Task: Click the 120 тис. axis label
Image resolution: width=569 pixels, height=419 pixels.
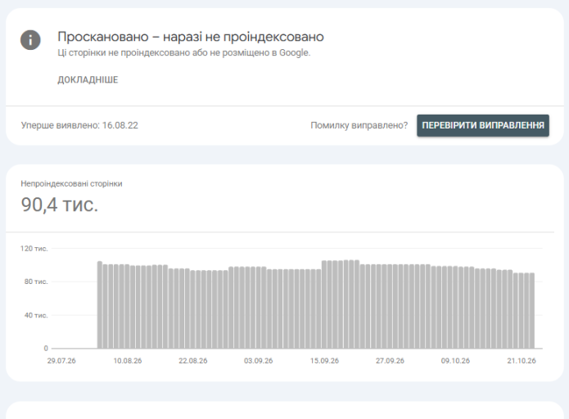Action: [34, 249]
